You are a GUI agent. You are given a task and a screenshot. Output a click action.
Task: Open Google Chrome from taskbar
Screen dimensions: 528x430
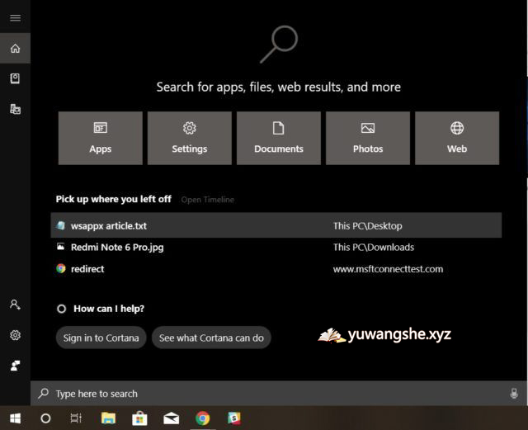point(202,418)
